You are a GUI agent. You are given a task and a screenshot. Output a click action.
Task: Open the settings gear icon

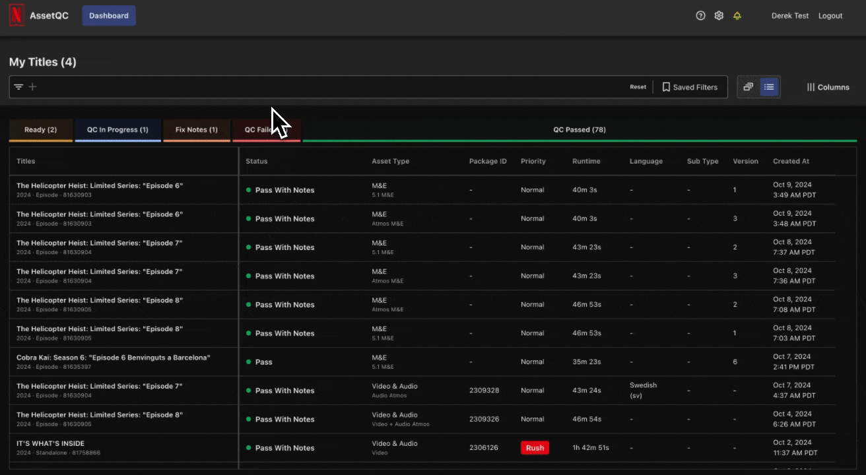pos(719,16)
